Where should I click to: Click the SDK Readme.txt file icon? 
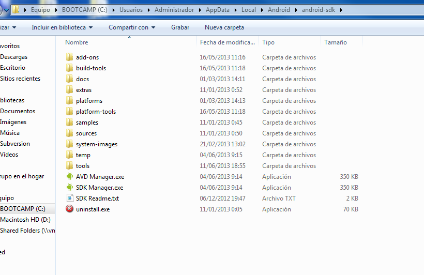click(x=70, y=198)
